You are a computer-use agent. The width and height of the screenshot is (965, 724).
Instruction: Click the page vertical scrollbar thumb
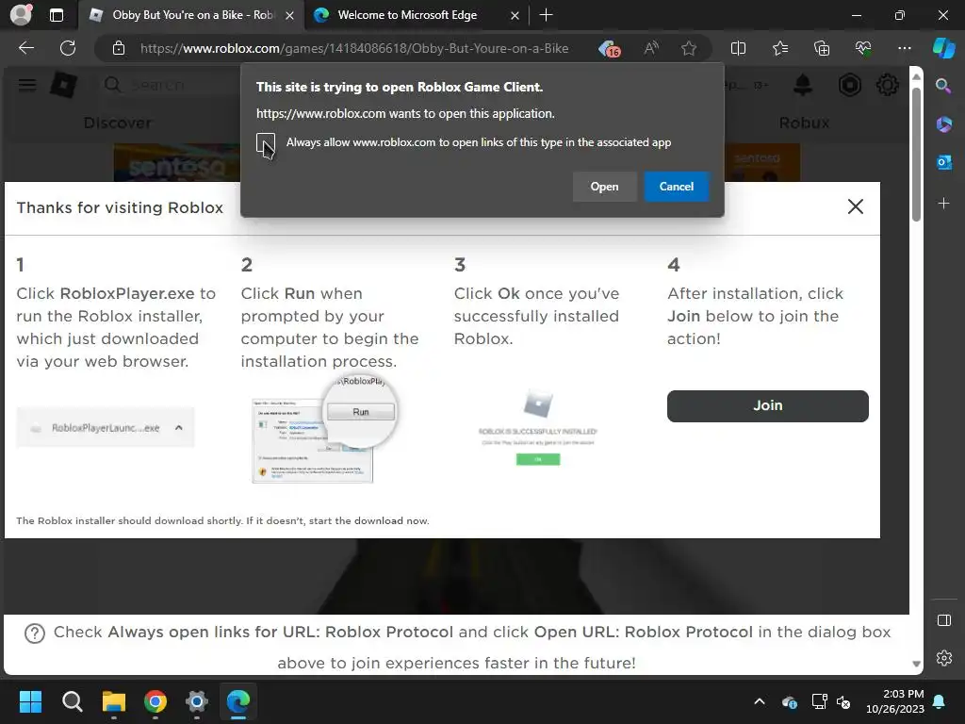click(x=916, y=154)
